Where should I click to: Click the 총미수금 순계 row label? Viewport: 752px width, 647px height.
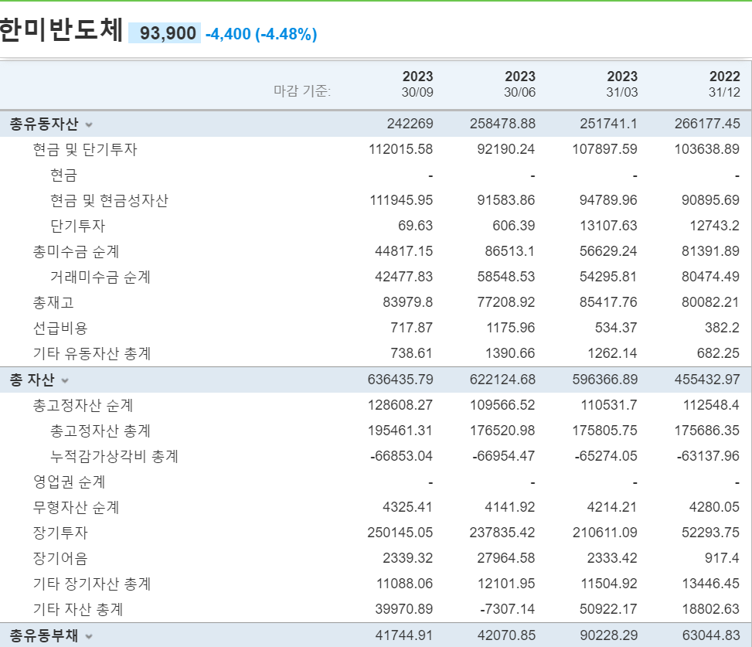[x=76, y=251]
